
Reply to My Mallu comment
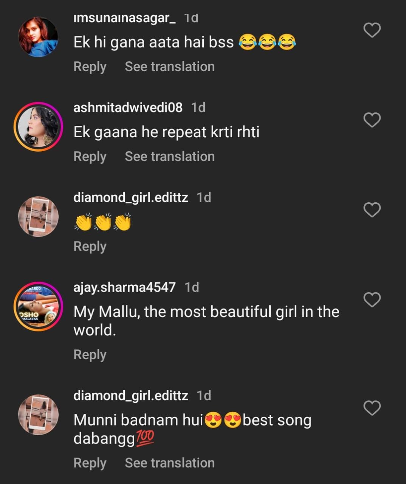pos(90,355)
